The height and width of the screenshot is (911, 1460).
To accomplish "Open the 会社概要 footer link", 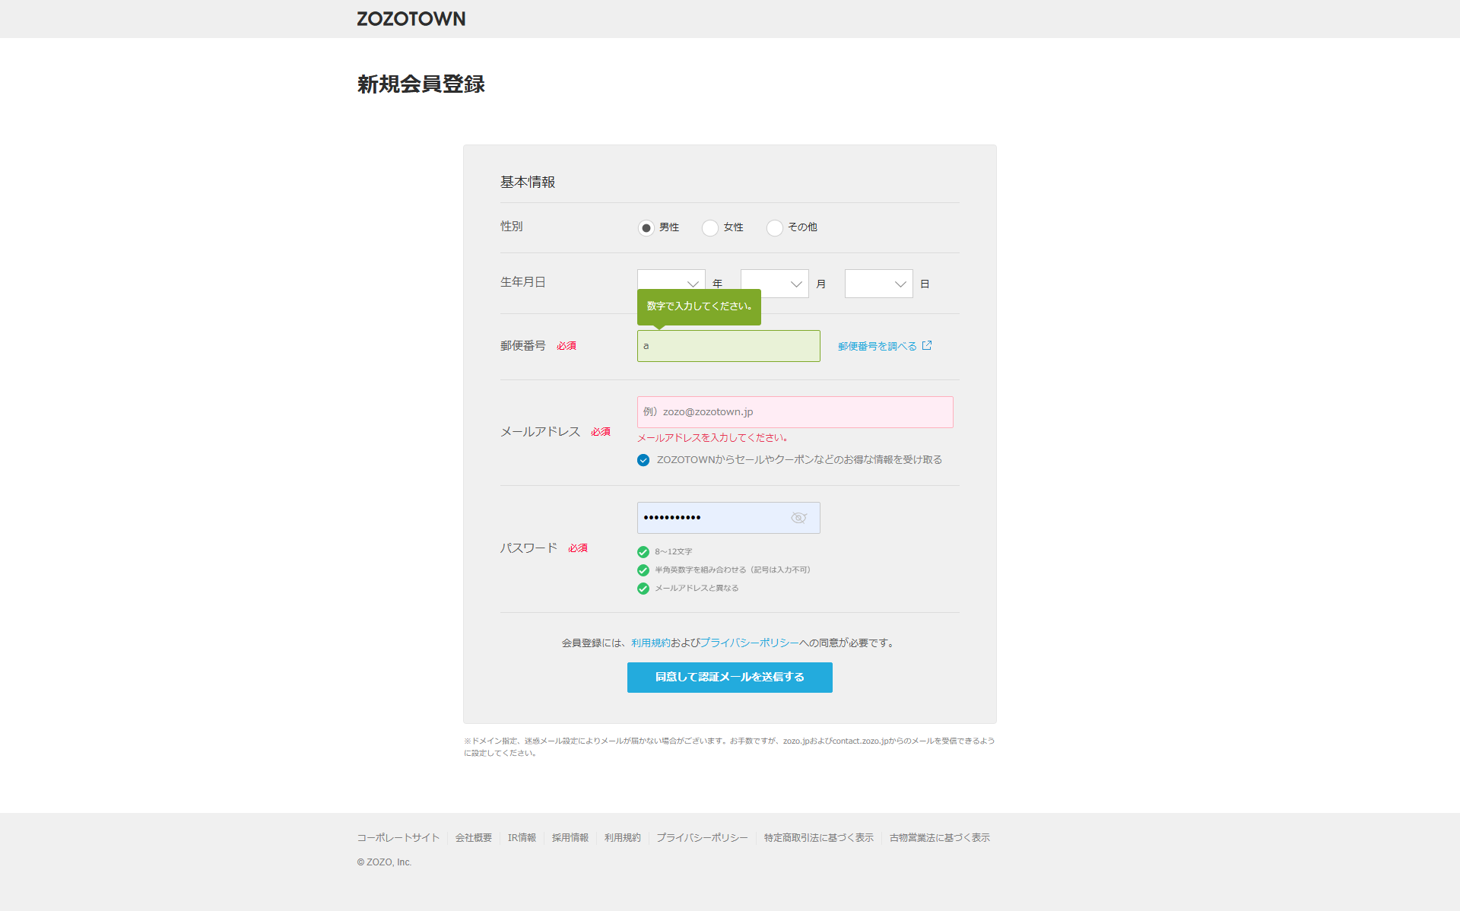I will pyautogui.click(x=474, y=837).
